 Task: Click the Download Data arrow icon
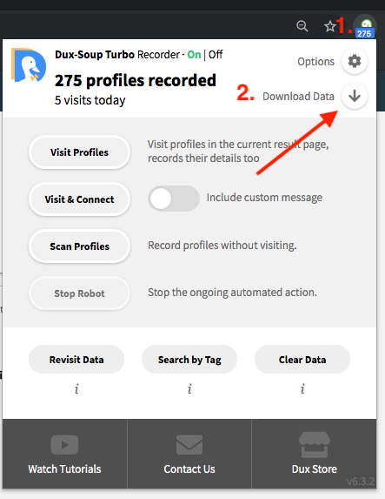click(355, 96)
